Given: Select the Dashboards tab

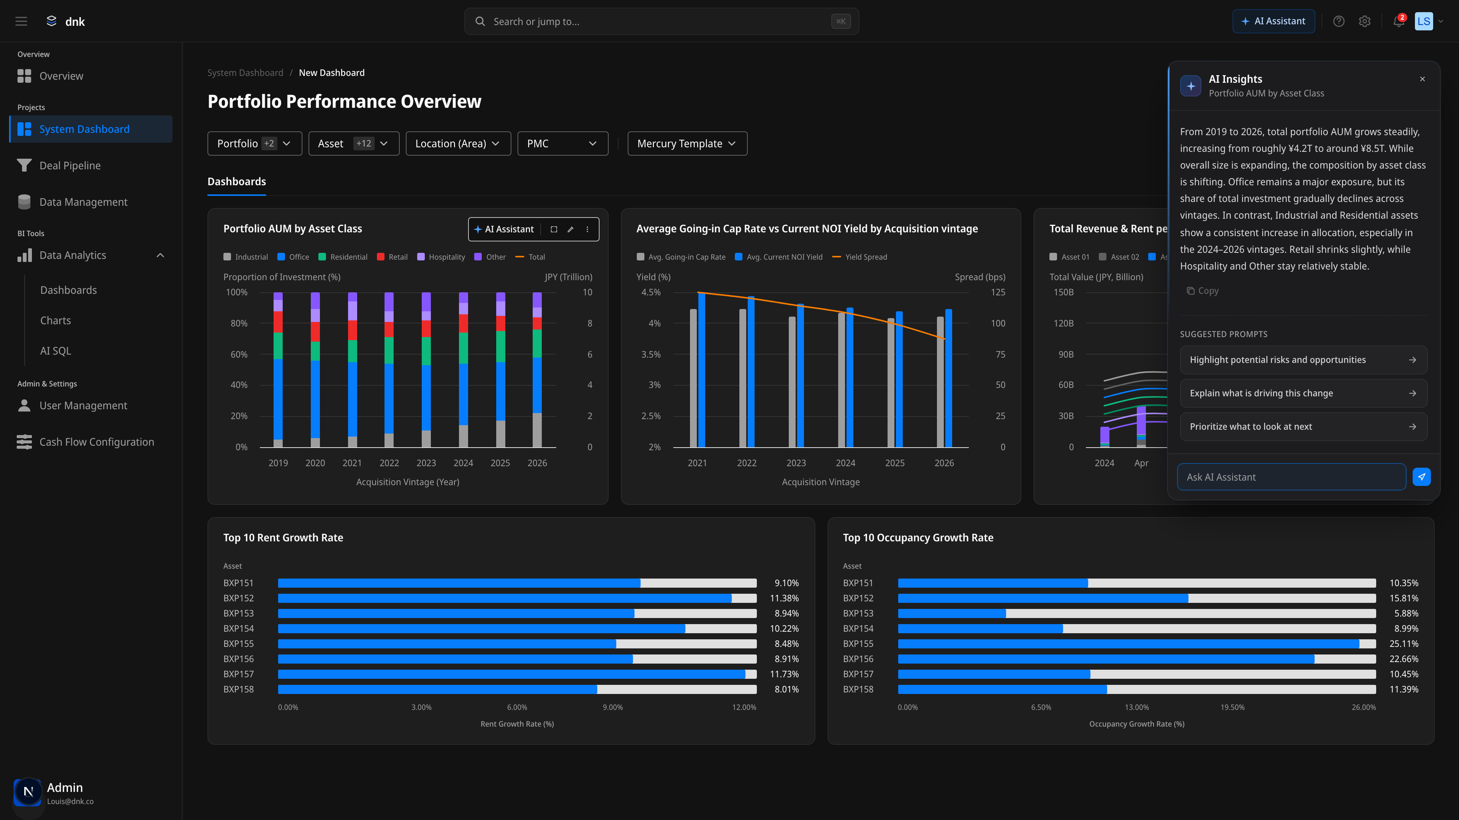Looking at the screenshot, I should pyautogui.click(x=236, y=182).
